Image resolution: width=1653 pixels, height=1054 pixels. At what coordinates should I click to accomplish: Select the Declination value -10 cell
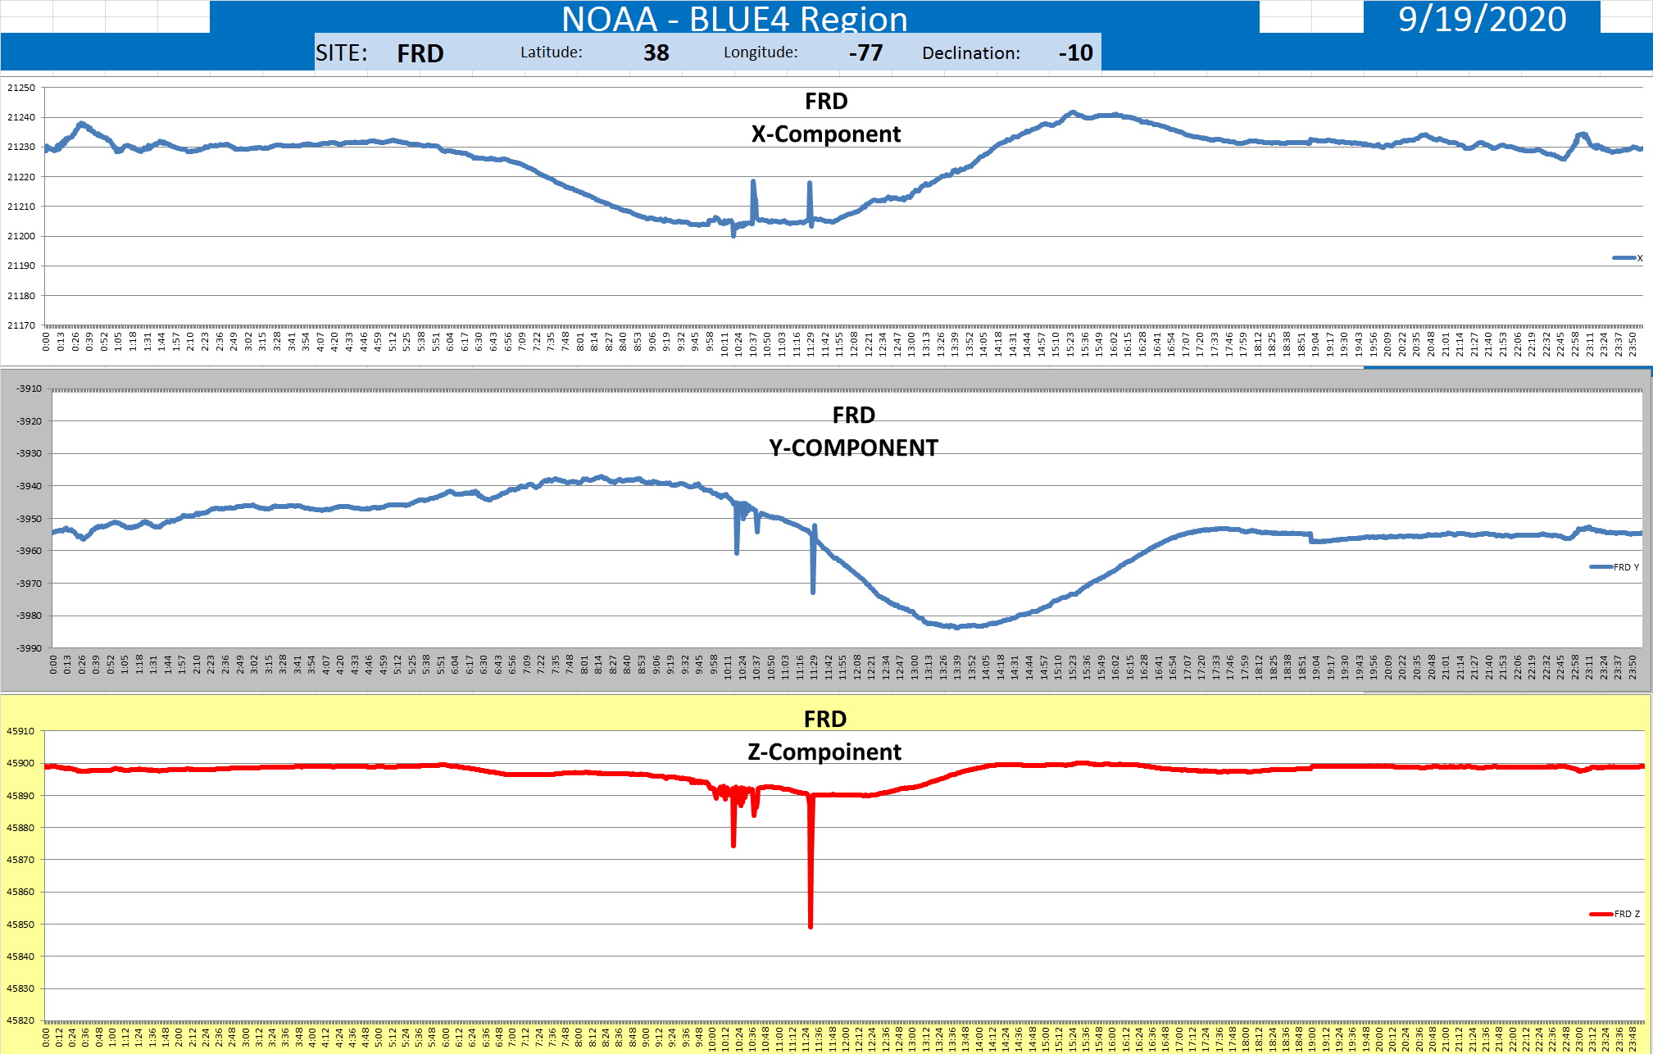point(1075,53)
